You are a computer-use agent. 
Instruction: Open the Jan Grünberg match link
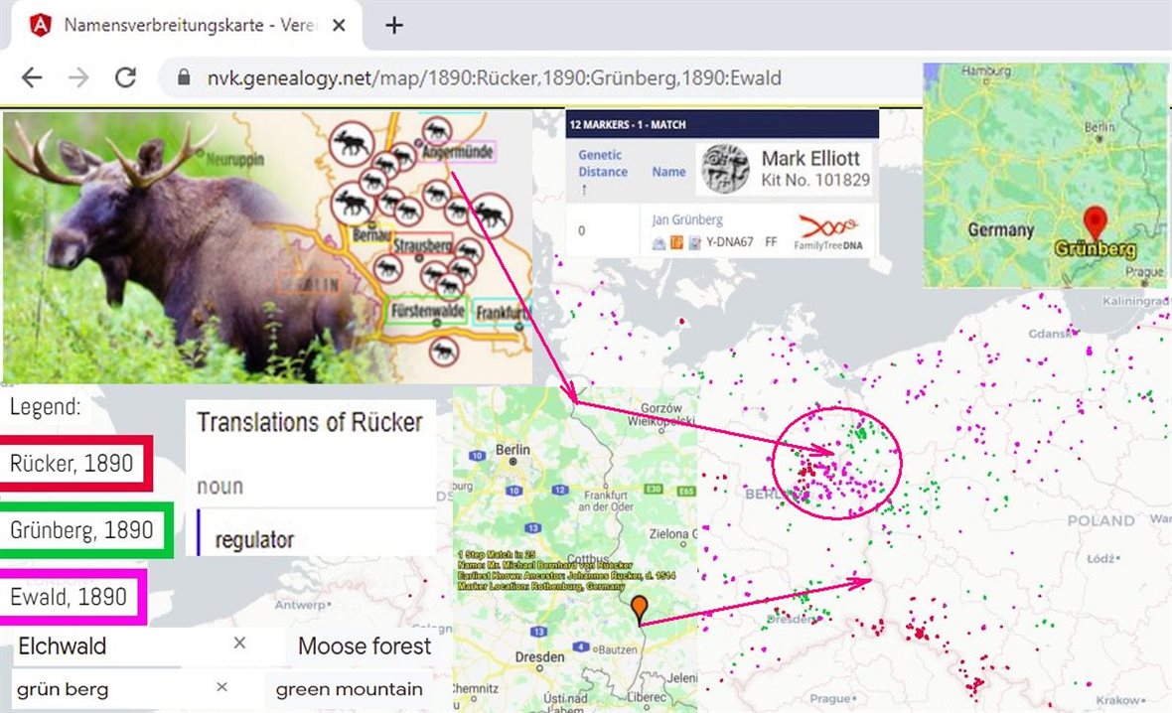coord(687,219)
